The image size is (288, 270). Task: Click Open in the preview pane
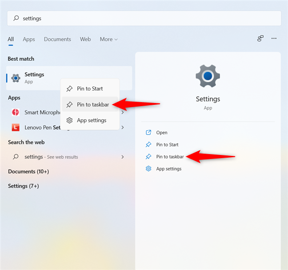click(162, 132)
